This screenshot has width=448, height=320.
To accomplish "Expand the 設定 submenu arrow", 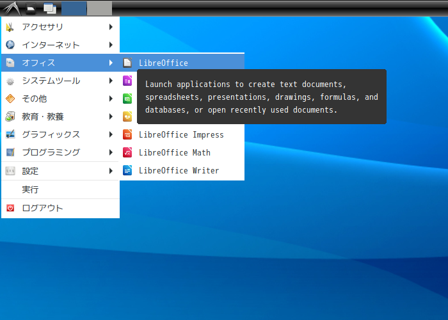I will tap(111, 171).
